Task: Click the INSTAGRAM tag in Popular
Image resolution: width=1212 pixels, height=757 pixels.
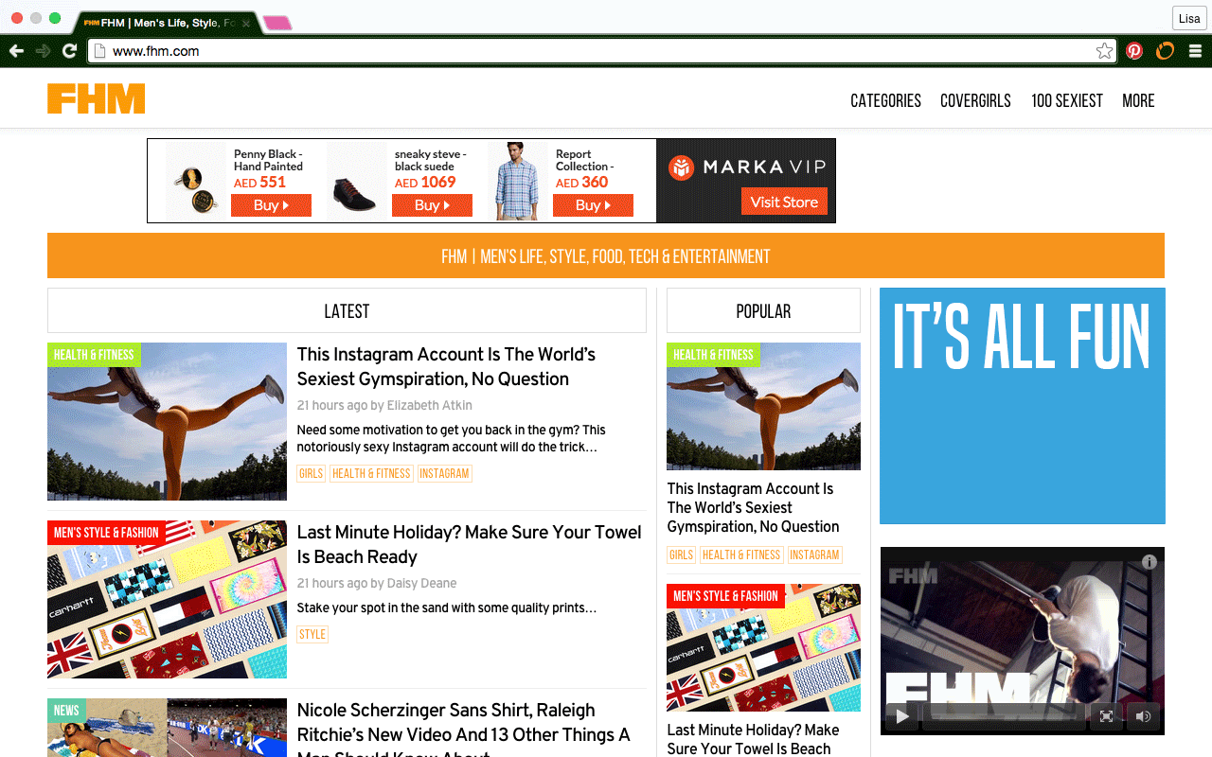Action: click(814, 555)
